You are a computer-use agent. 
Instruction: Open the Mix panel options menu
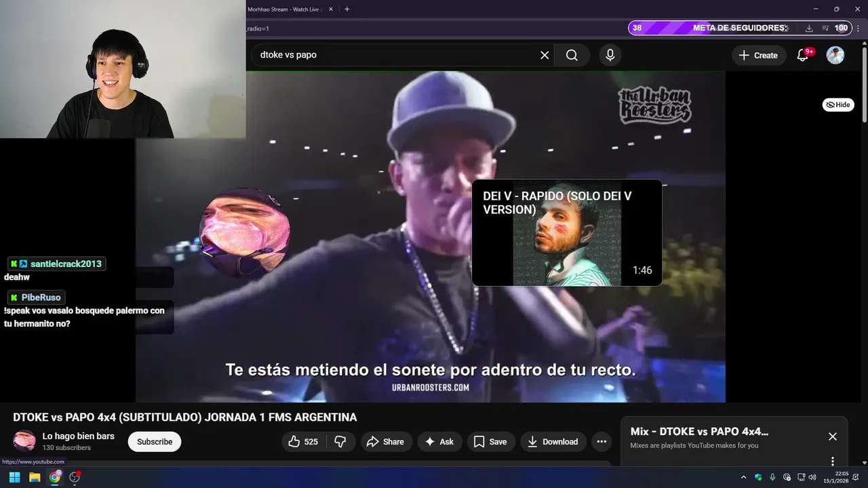[833, 462]
